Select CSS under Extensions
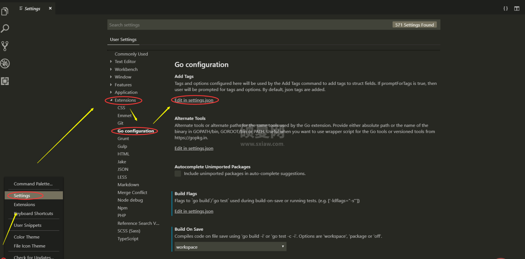Image resolution: width=525 pixels, height=259 pixels. click(x=121, y=108)
